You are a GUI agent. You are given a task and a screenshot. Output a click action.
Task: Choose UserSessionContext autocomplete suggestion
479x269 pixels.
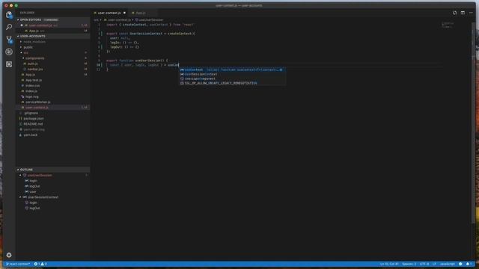pos(232,74)
